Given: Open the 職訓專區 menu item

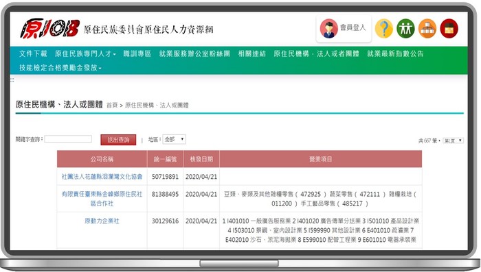Looking at the screenshot, I should click(137, 53).
